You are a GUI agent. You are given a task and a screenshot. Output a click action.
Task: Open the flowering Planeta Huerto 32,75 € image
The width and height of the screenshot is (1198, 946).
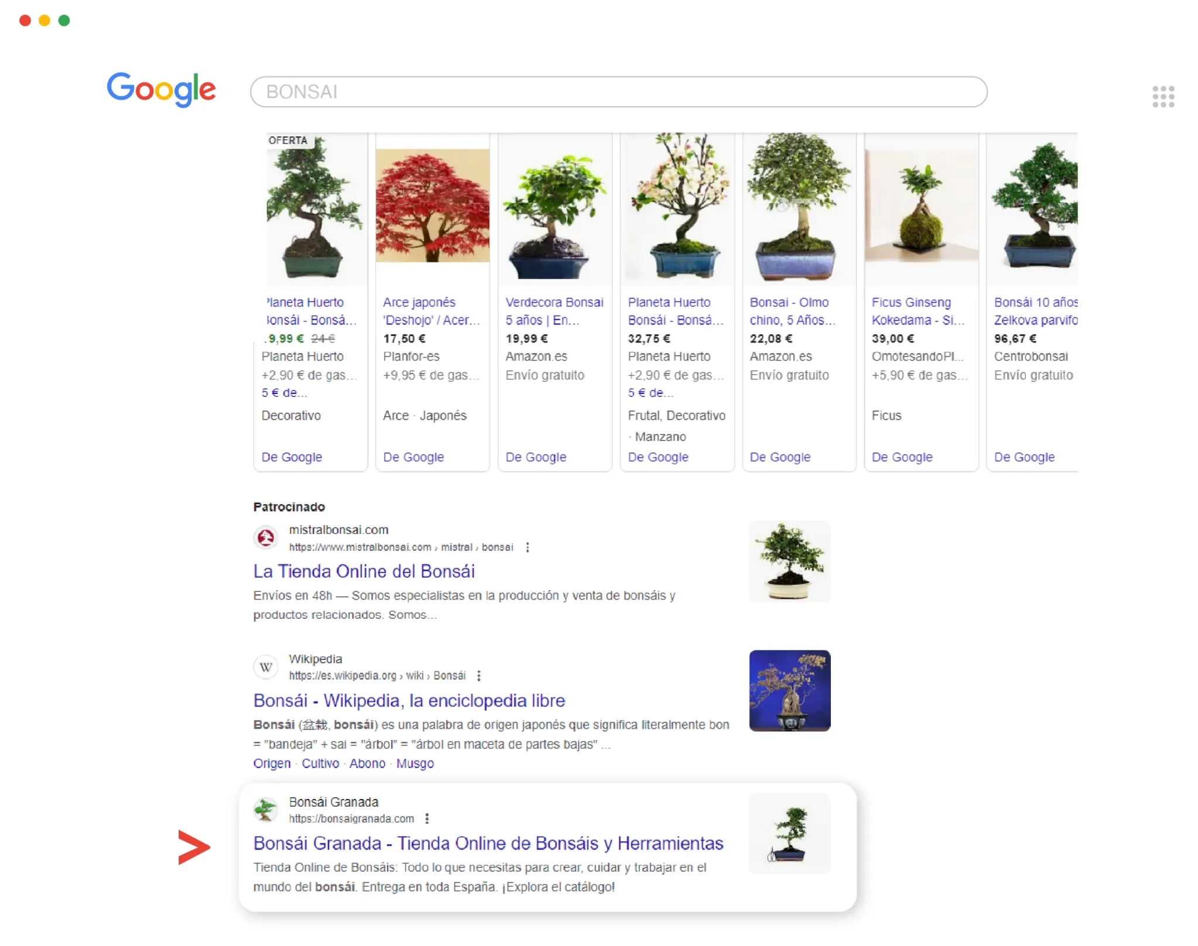coord(677,210)
